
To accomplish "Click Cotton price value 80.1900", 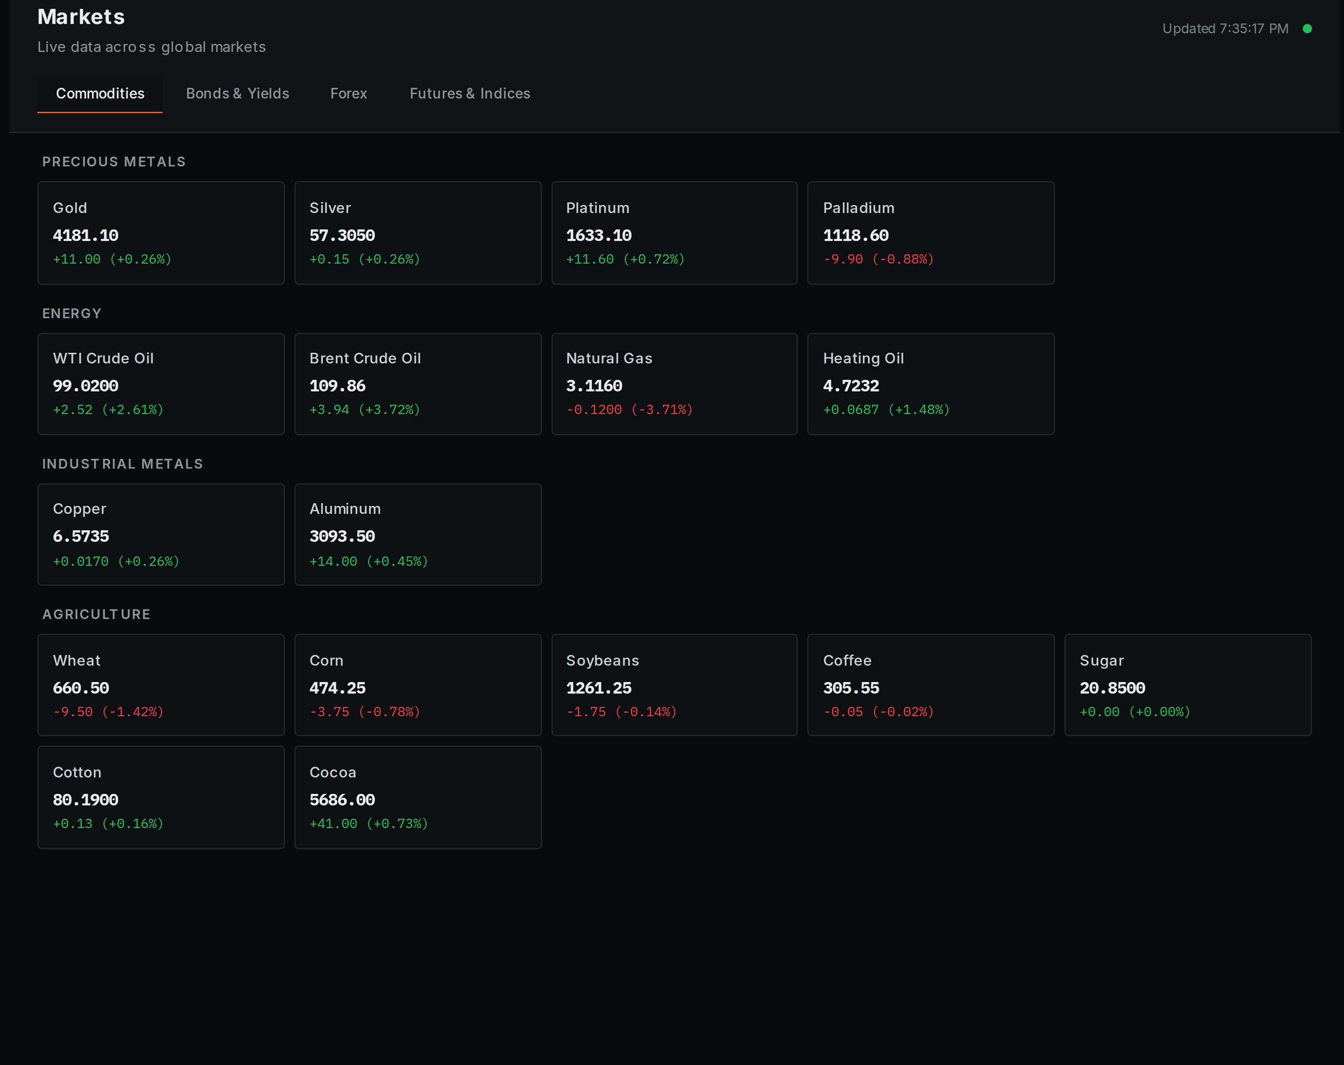I will [x=85, y=800].
